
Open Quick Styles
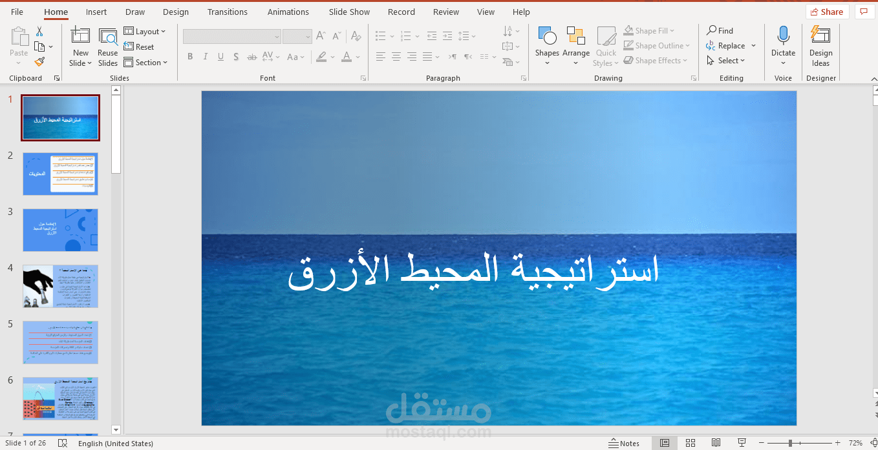click(606, 46)
